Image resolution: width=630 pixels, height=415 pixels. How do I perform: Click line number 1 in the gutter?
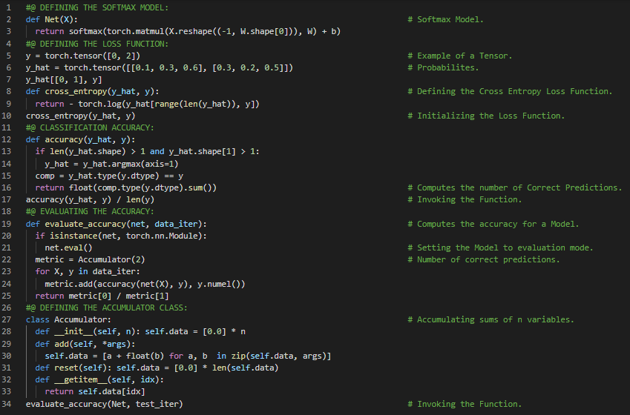point(8,7)
